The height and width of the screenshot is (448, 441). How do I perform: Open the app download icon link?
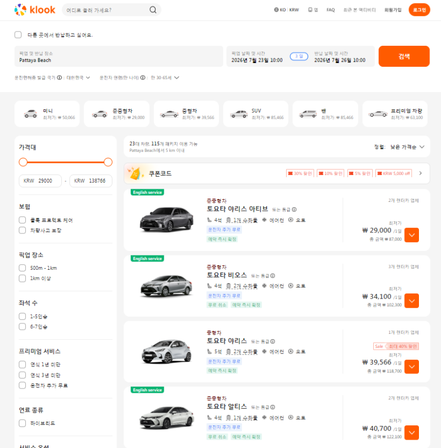313,10
